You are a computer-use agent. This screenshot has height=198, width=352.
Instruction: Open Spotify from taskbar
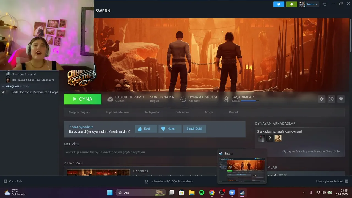click(x=202, y=193)
